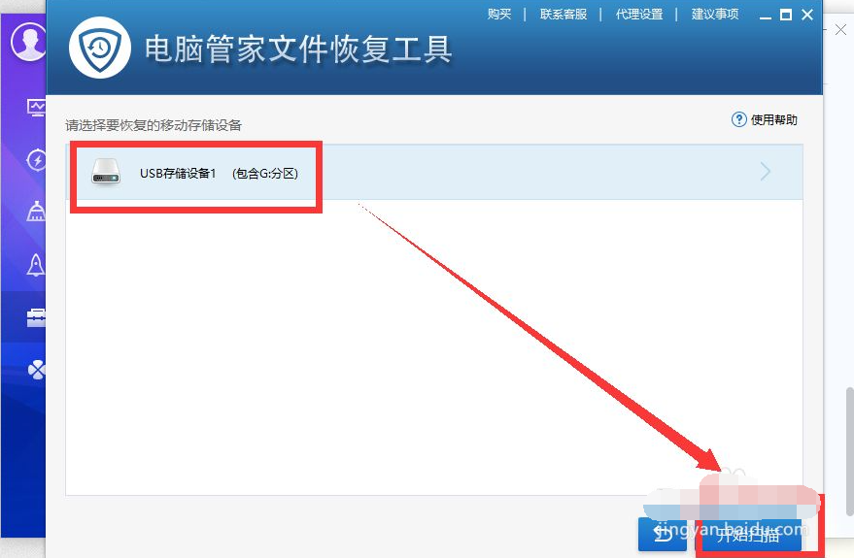Select the monitor checkup sidebar icon
This screenshot has width=854, height=558.
point(37,107)
